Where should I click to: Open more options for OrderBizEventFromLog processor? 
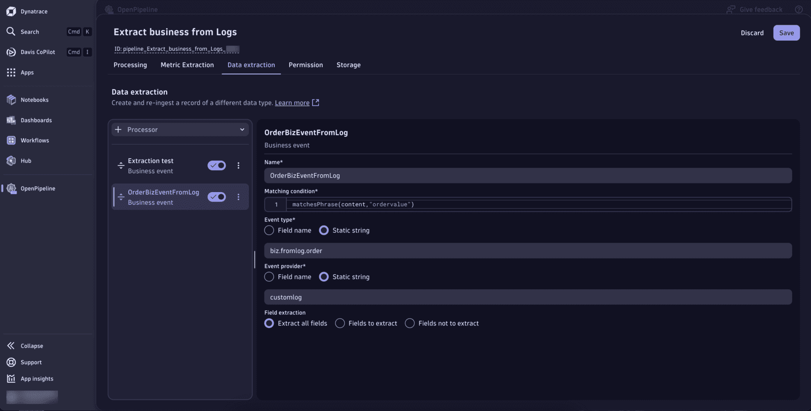[238, 197]
